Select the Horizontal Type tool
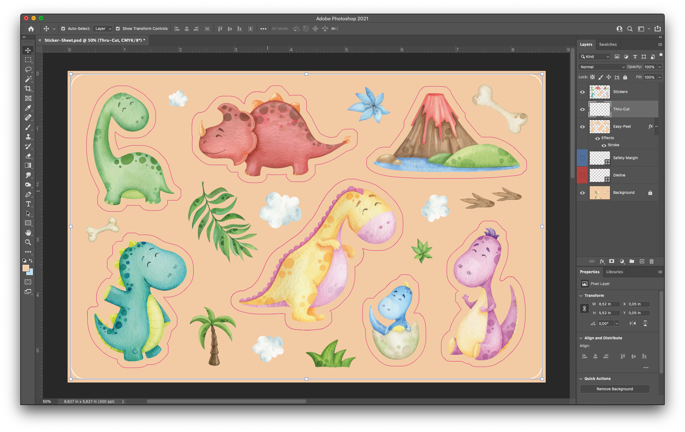Image resolution: width=685 pixels, height=432 pixels. 28,203
